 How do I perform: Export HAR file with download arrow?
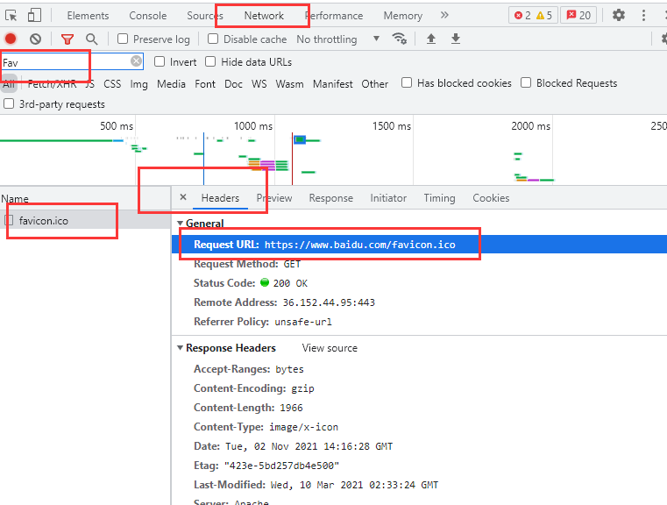456,39
